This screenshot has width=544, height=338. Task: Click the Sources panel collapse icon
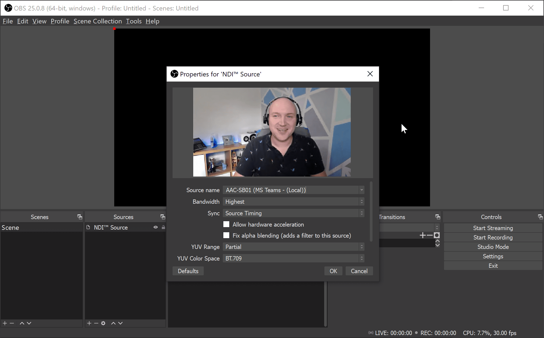click(163, 217)
